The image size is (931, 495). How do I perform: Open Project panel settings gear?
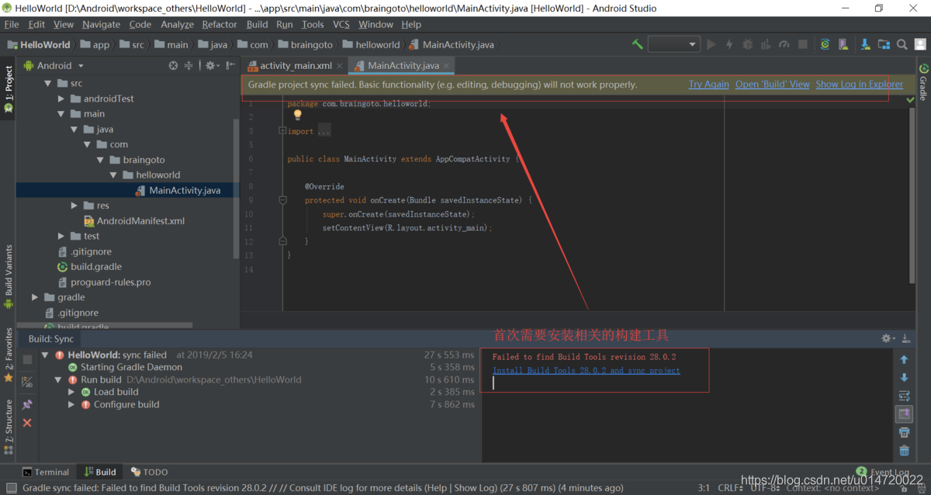211,66
